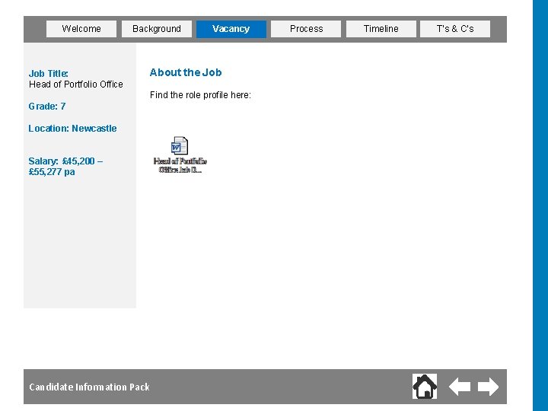
Task: Click the Head of Portfolio Office file label
Action: 180,165
